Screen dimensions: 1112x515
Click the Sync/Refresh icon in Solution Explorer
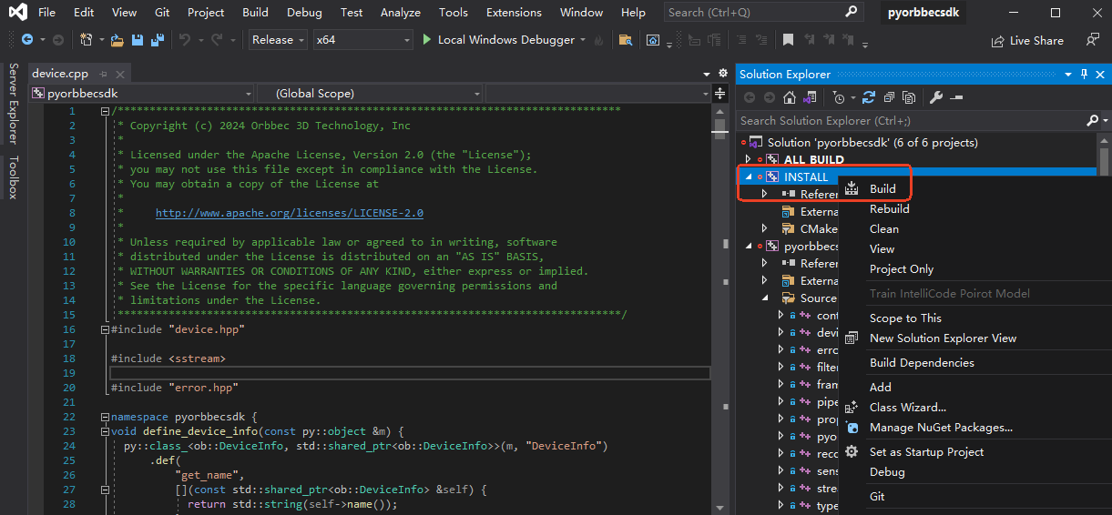(868, 97)
